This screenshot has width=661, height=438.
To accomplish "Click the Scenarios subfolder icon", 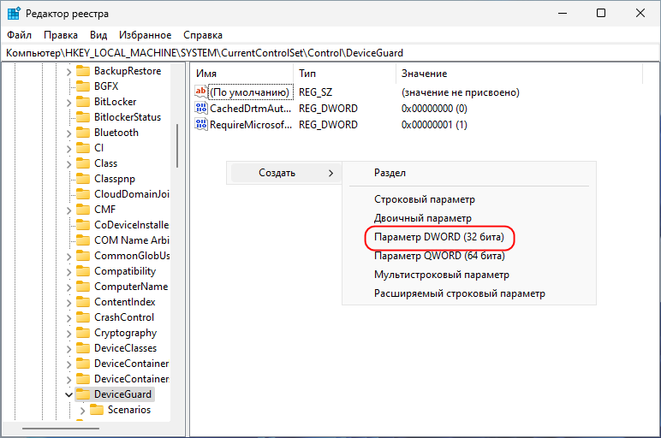I will pyautogui.click(x=97, y=410).
